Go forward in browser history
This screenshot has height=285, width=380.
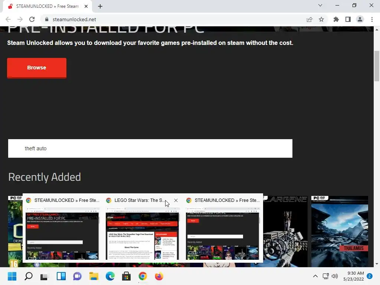20,19
